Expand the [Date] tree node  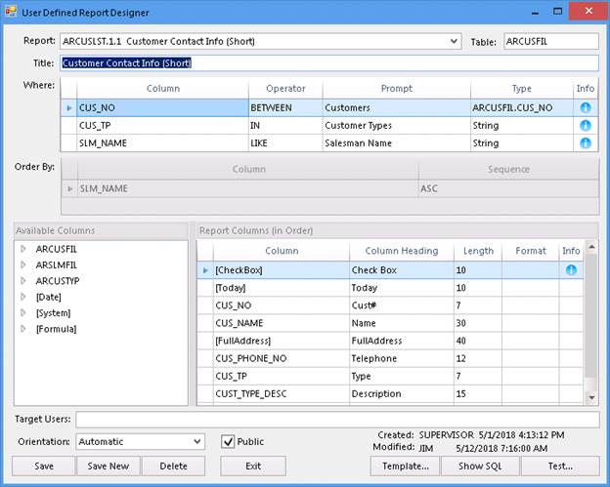coord(22,297)
